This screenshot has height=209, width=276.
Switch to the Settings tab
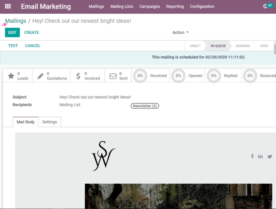[50, 122]
